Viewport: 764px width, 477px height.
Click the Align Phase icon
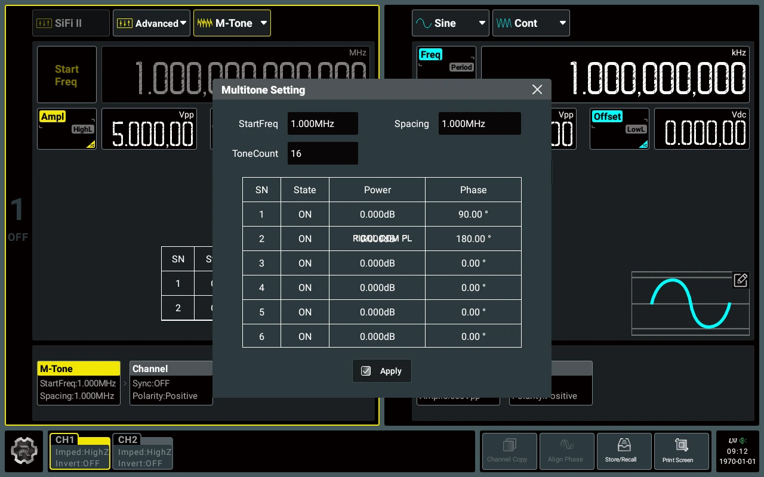566,451
